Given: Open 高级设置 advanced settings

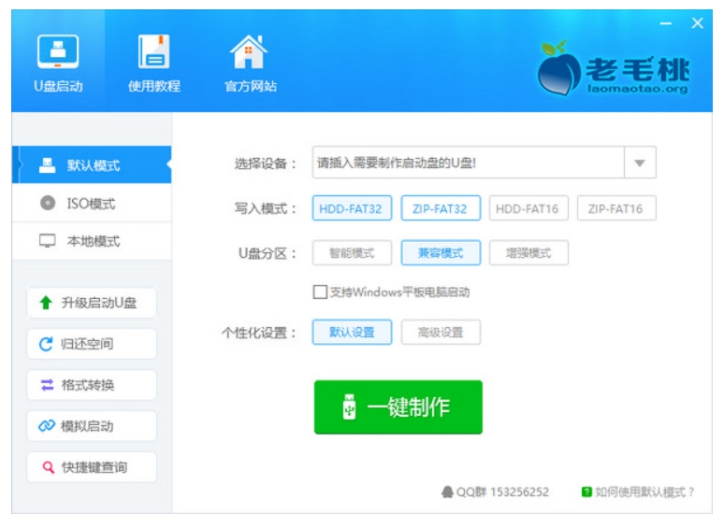Looking at the screenshot, I should (x=440, y=332).
